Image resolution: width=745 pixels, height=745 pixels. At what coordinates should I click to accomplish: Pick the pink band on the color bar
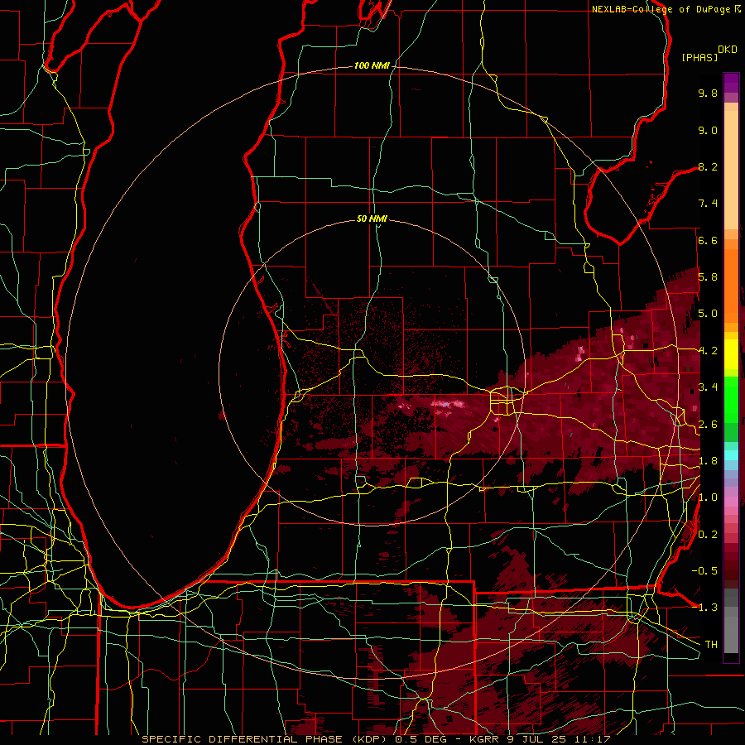pyautogui.click(x=731, y=502)
